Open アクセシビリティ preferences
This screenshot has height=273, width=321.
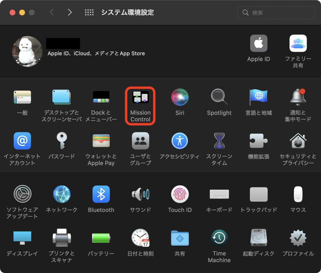(180, 141)
